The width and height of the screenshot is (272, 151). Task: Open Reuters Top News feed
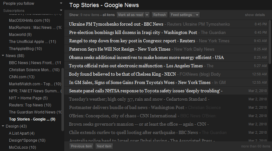click(x=30, y=105)
